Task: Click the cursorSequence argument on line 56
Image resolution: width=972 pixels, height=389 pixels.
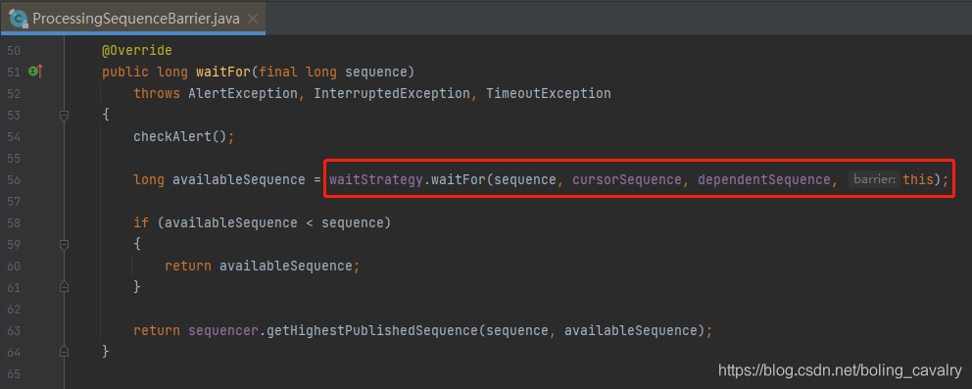Action: click(627, 179)
